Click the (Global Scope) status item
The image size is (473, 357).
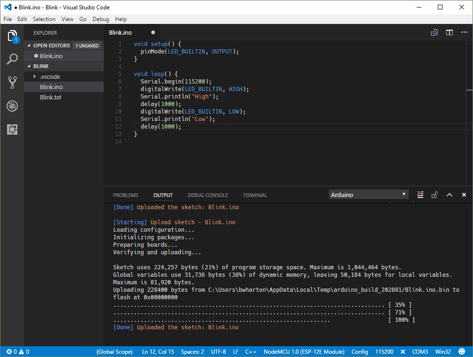pyautogui.click(x=114, y=351)
